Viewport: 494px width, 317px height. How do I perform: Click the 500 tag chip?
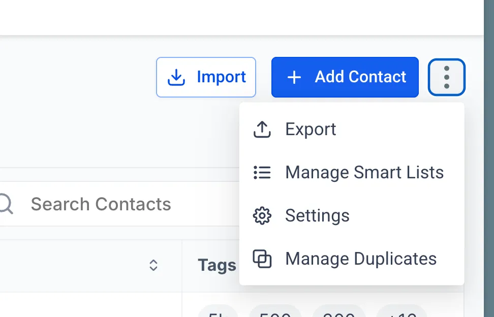[x=275, y=314]
